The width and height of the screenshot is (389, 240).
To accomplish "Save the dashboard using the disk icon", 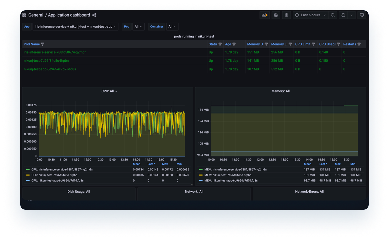I will tap(276, 15).
